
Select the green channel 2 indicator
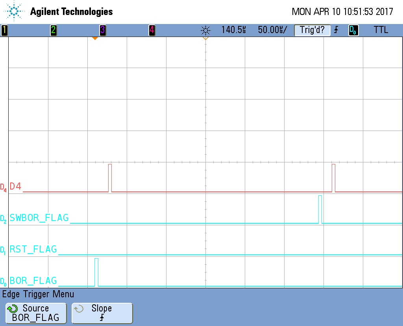[54, 30]
